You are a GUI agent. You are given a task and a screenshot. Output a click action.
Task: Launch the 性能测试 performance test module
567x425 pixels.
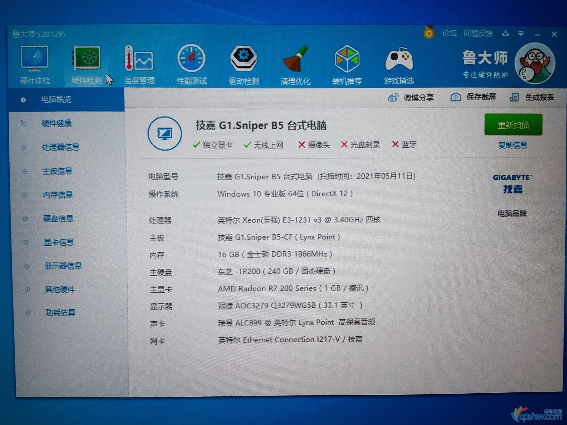[x=192, y=65]
